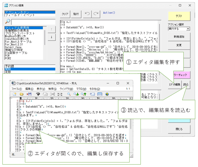
Task: Click the クリア button
Action: pyautogui.click(x=65, y=14)
